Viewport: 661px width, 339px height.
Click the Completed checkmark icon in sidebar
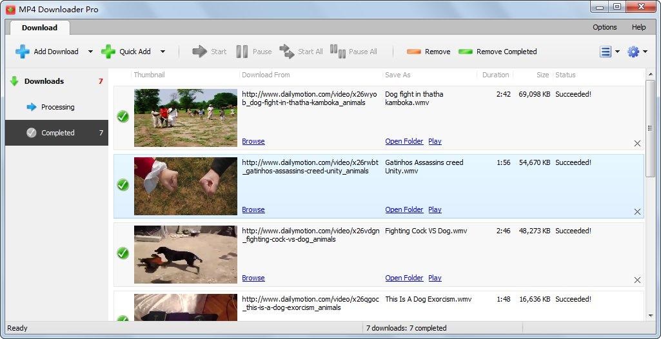(32, 133)
